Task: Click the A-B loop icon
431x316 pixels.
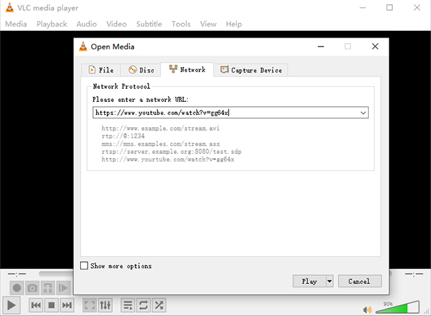Action: pos(48,288)
